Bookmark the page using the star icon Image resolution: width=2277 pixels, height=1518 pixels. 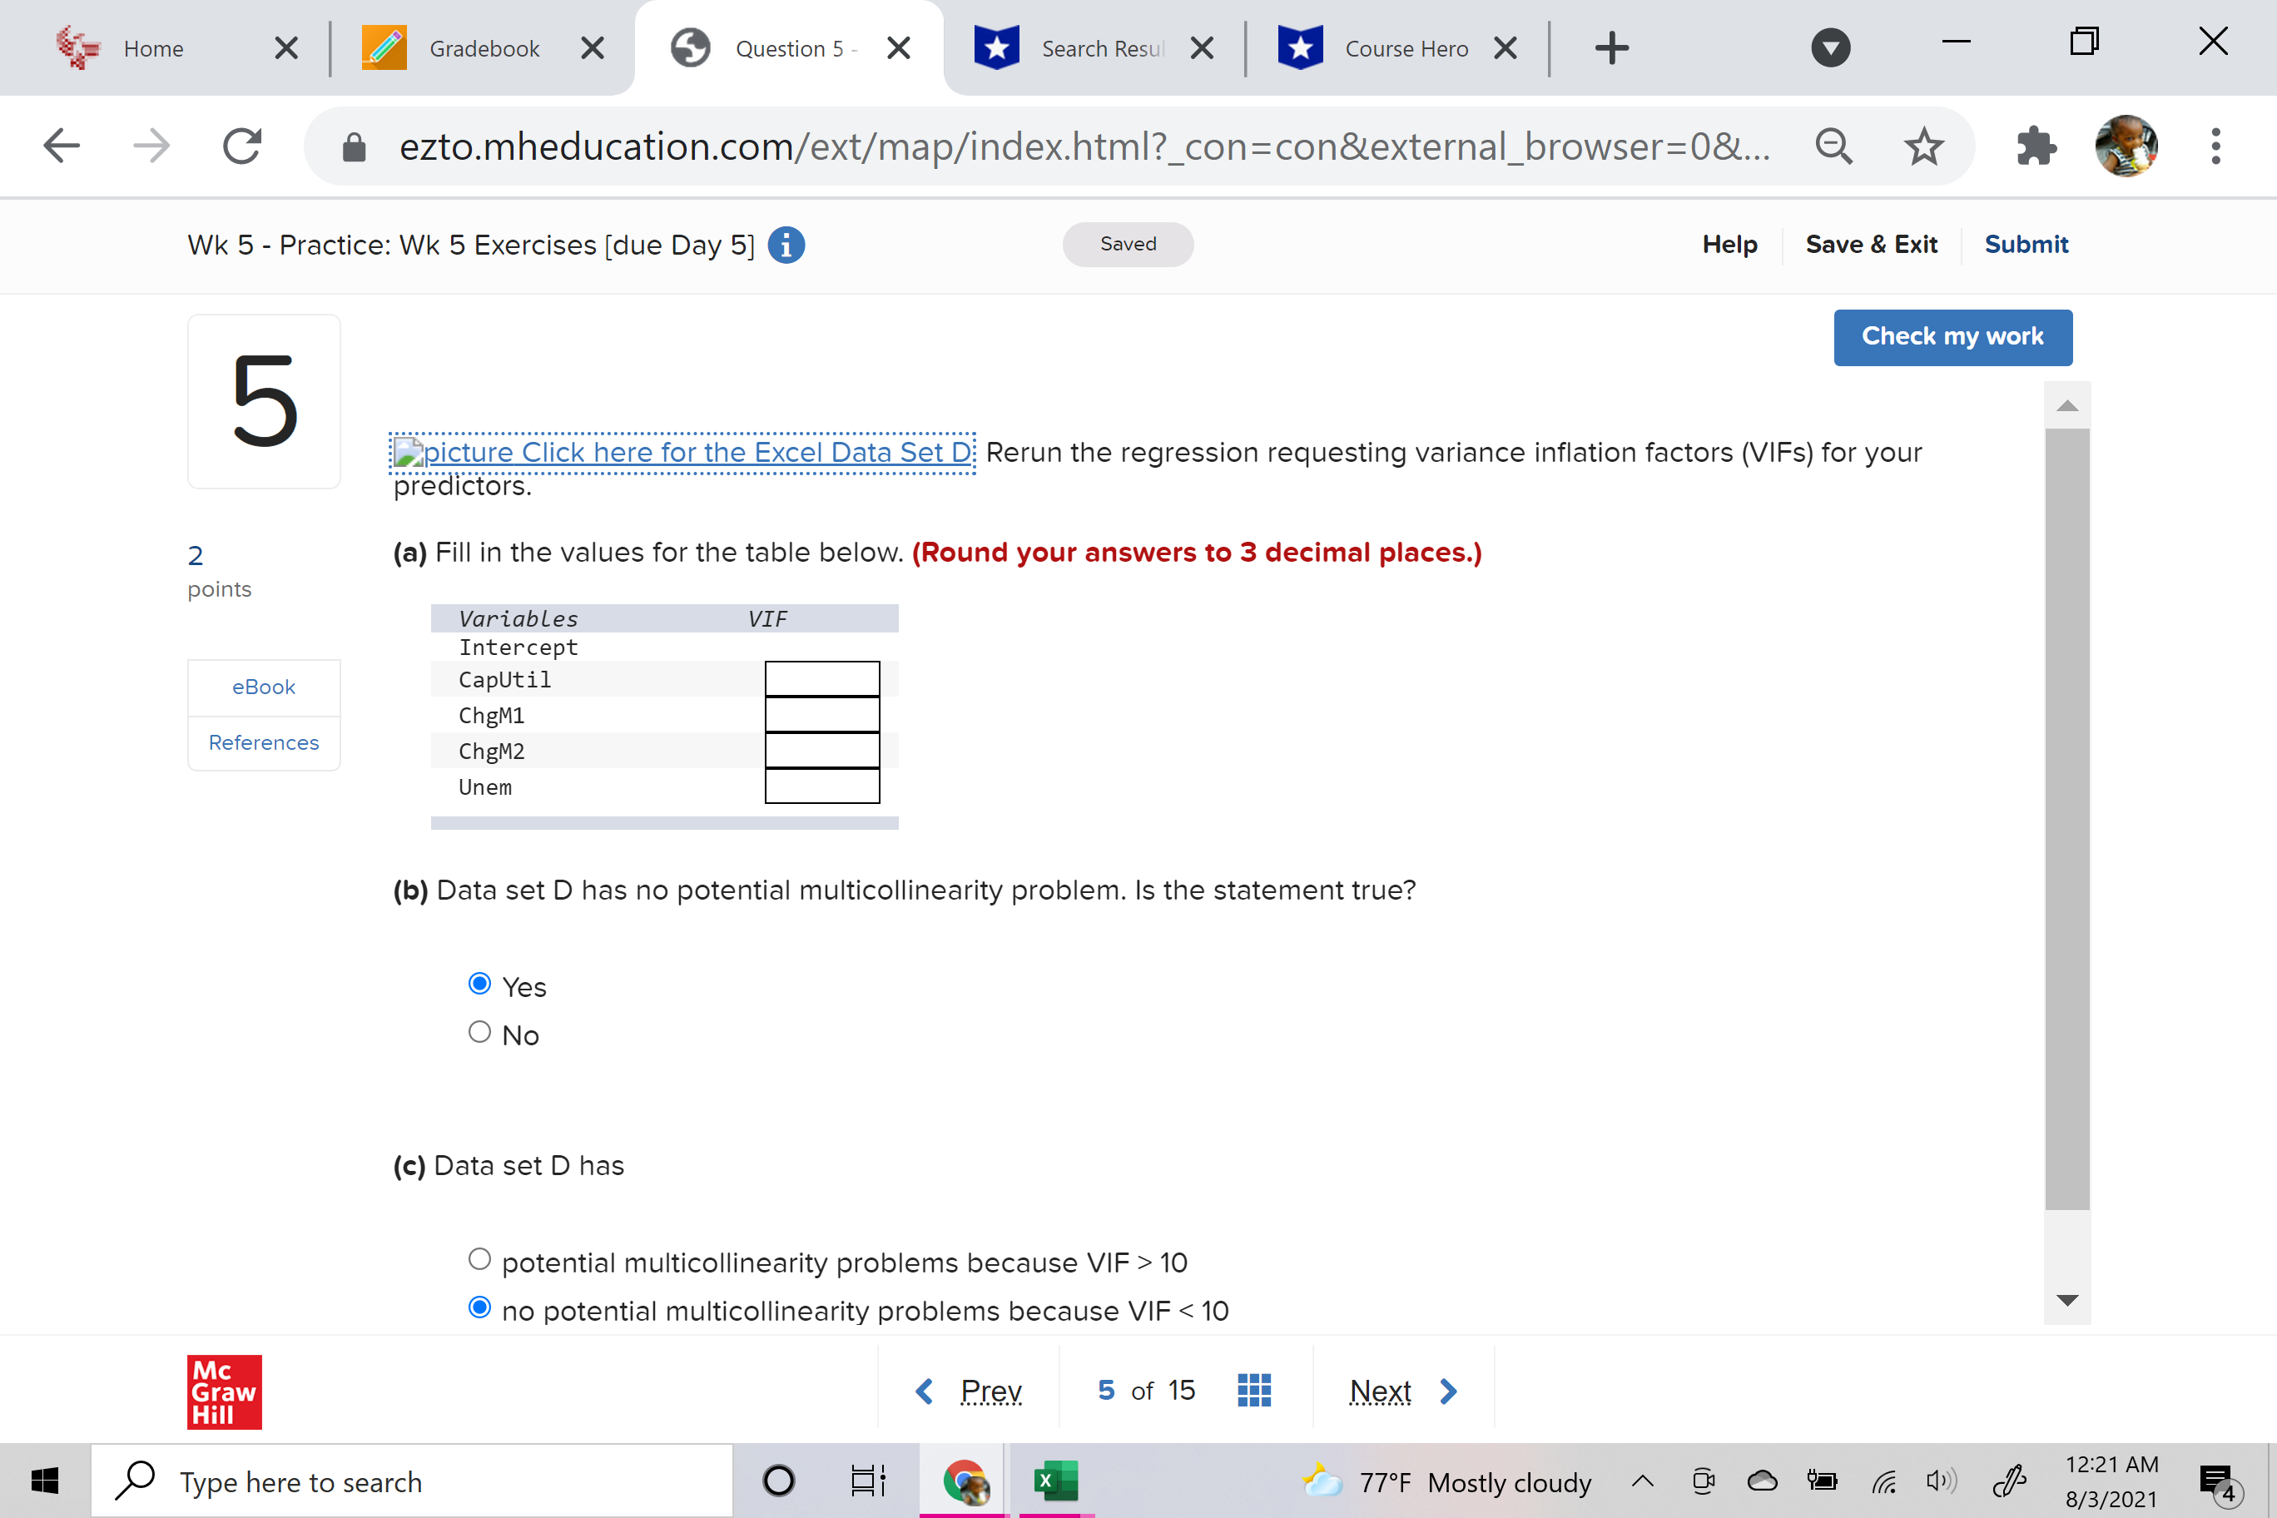click(1923, 146)
